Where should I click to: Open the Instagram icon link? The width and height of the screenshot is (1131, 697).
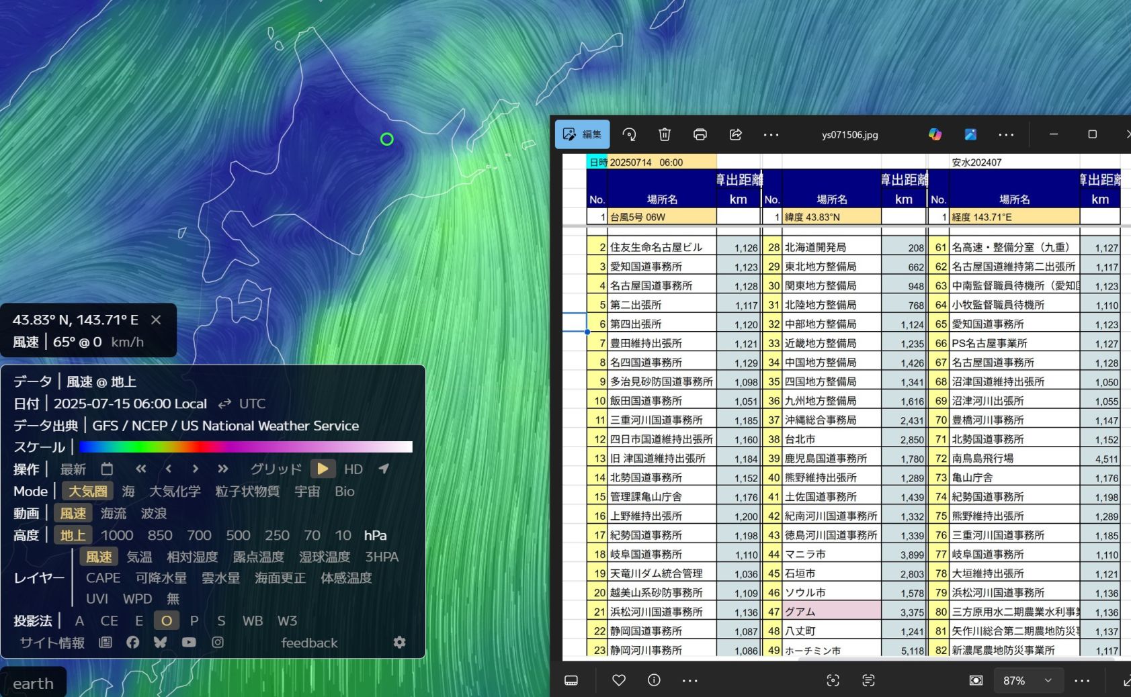218,643
